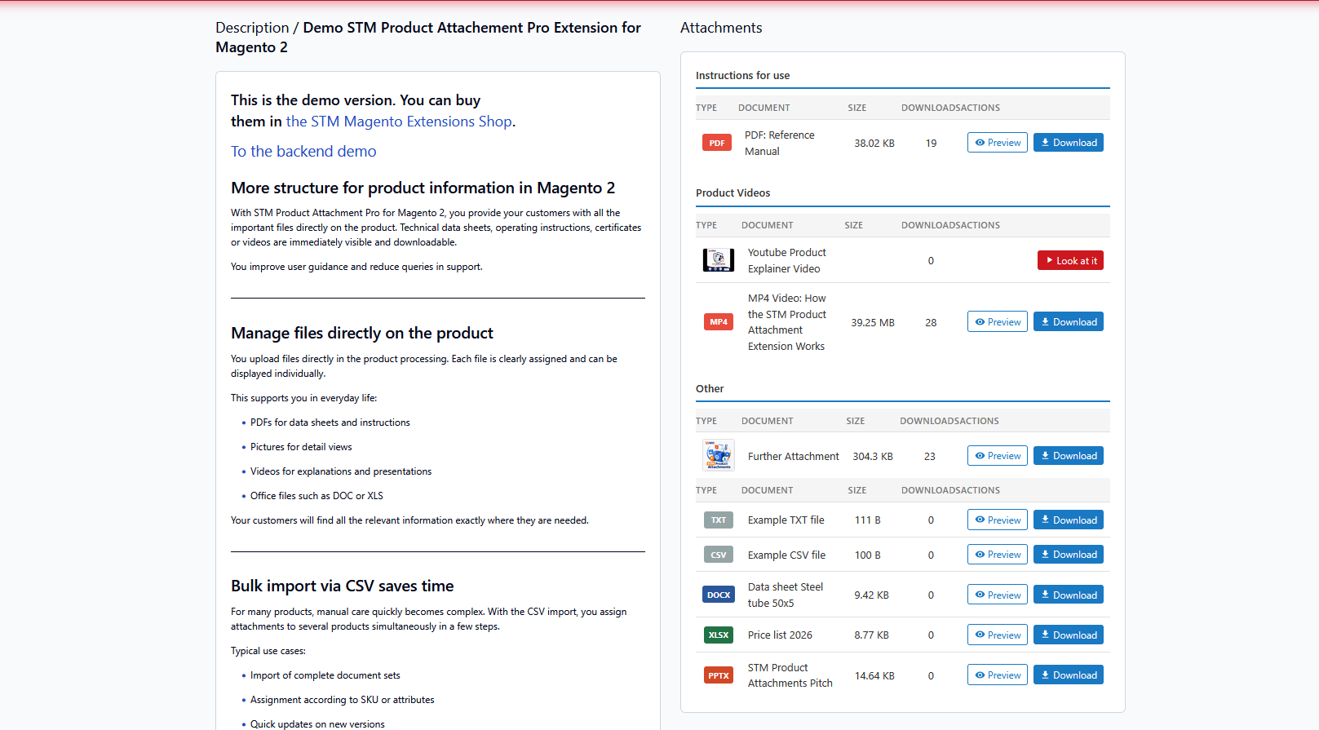
Task: Click 'Manage files directly on the product' heading
Action: tap(361, 333)
